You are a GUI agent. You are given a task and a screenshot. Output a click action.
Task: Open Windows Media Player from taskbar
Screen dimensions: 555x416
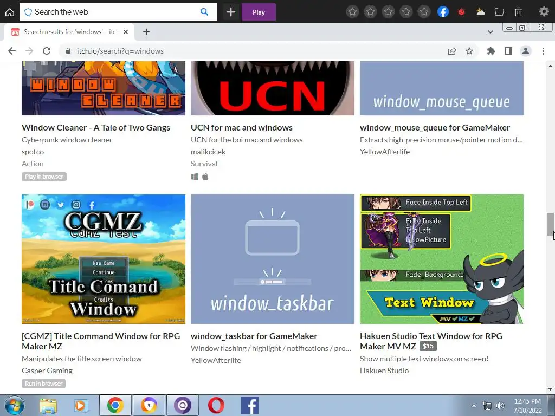pyautogui.click(x=81, y=405)
